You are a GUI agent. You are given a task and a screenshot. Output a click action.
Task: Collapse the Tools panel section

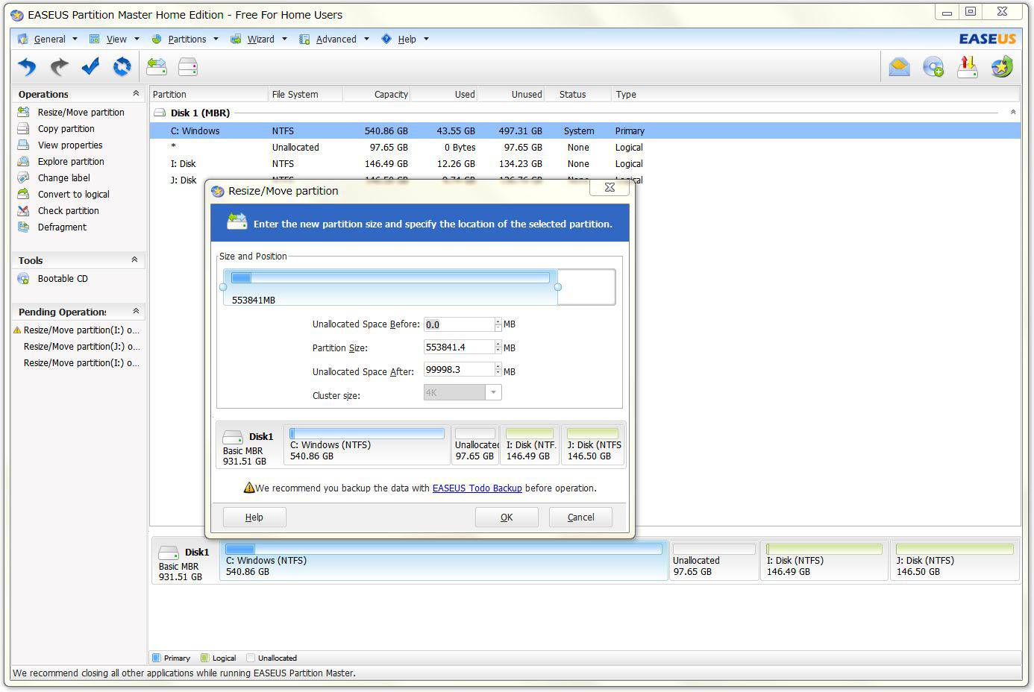(135, 260)
